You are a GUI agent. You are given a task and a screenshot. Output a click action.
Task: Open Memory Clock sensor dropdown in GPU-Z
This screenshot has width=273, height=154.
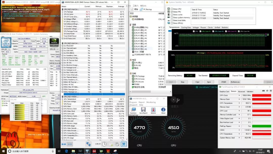(x=239, y=99)
